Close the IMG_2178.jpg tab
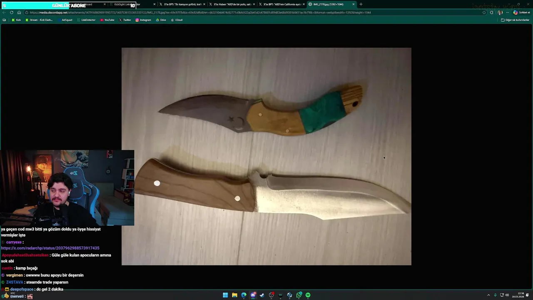This screenshot has width=533, height=300. tap(354, 4)
